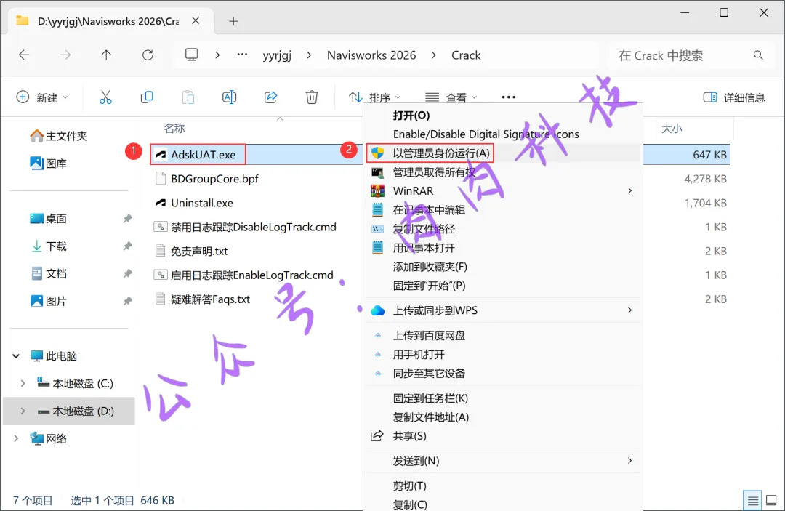Switch to large thumbnails view icon in status bar

[771, 500]
